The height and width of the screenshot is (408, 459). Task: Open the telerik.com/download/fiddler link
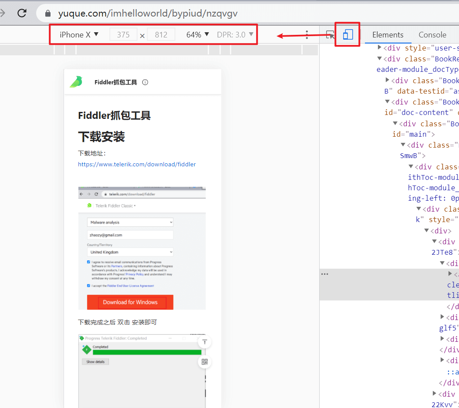click(x=137, y=164)
